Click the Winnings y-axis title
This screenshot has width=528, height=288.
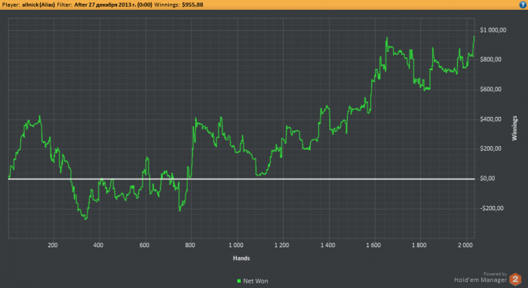pyautogui.click(x=514, y=128)
